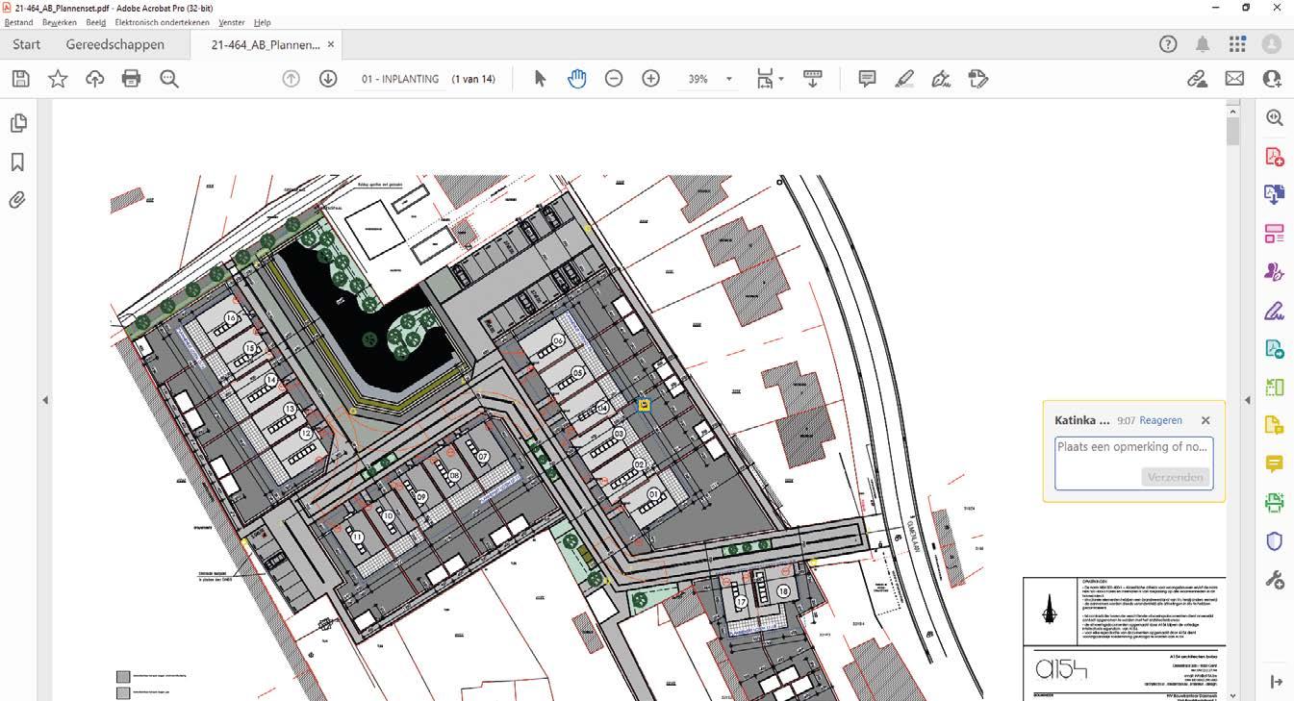
Task: Expand the fit page options dropdown
Action: pyautogui.click(x=781, y=79)
